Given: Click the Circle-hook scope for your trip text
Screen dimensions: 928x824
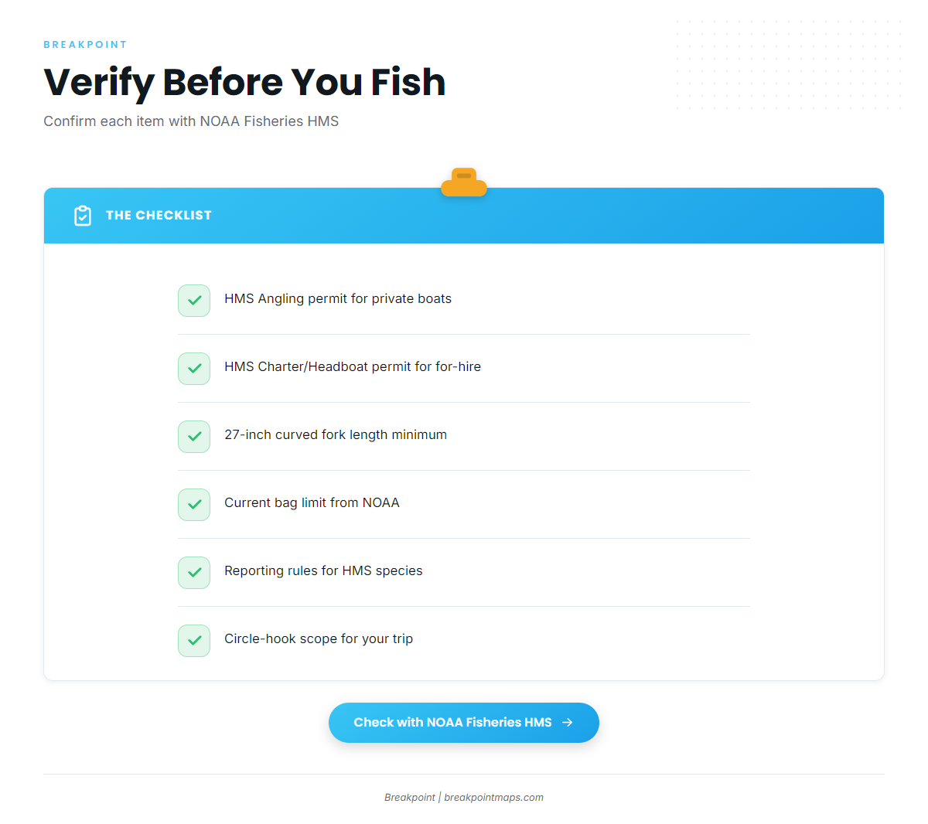Looking at the screenshot, I should coord(319,639).
